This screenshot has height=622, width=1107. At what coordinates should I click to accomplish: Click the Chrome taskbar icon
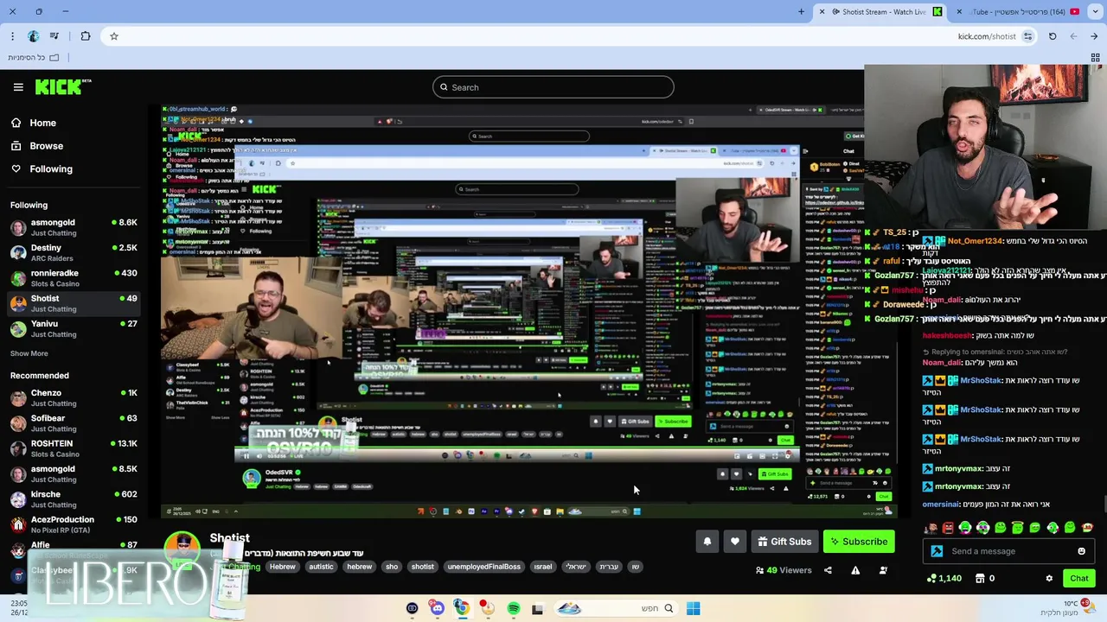pyautogui.click(x=462, y=608)
